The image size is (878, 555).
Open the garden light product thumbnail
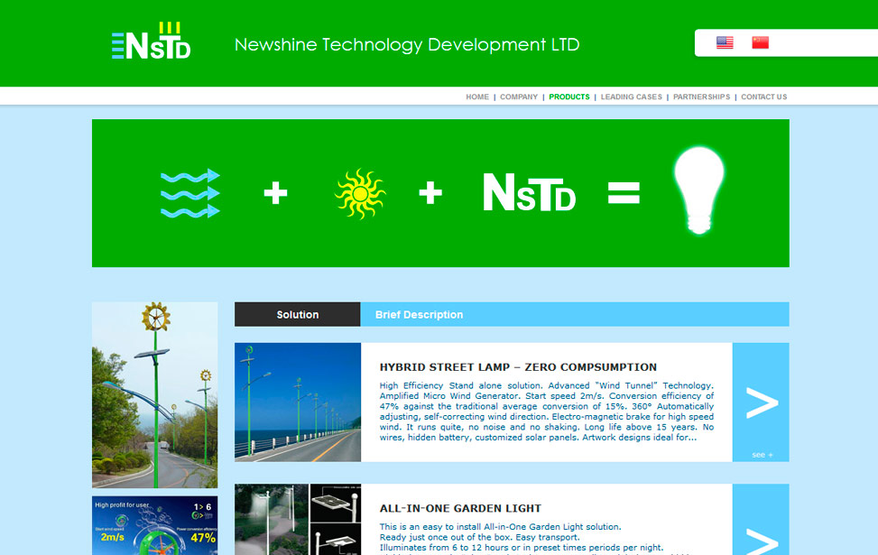(x=298, y=519)
